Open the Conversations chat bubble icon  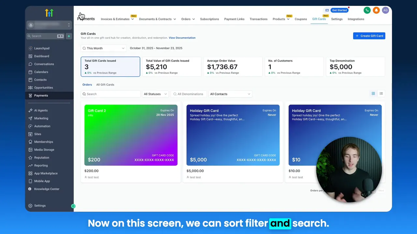click(30, 64)
